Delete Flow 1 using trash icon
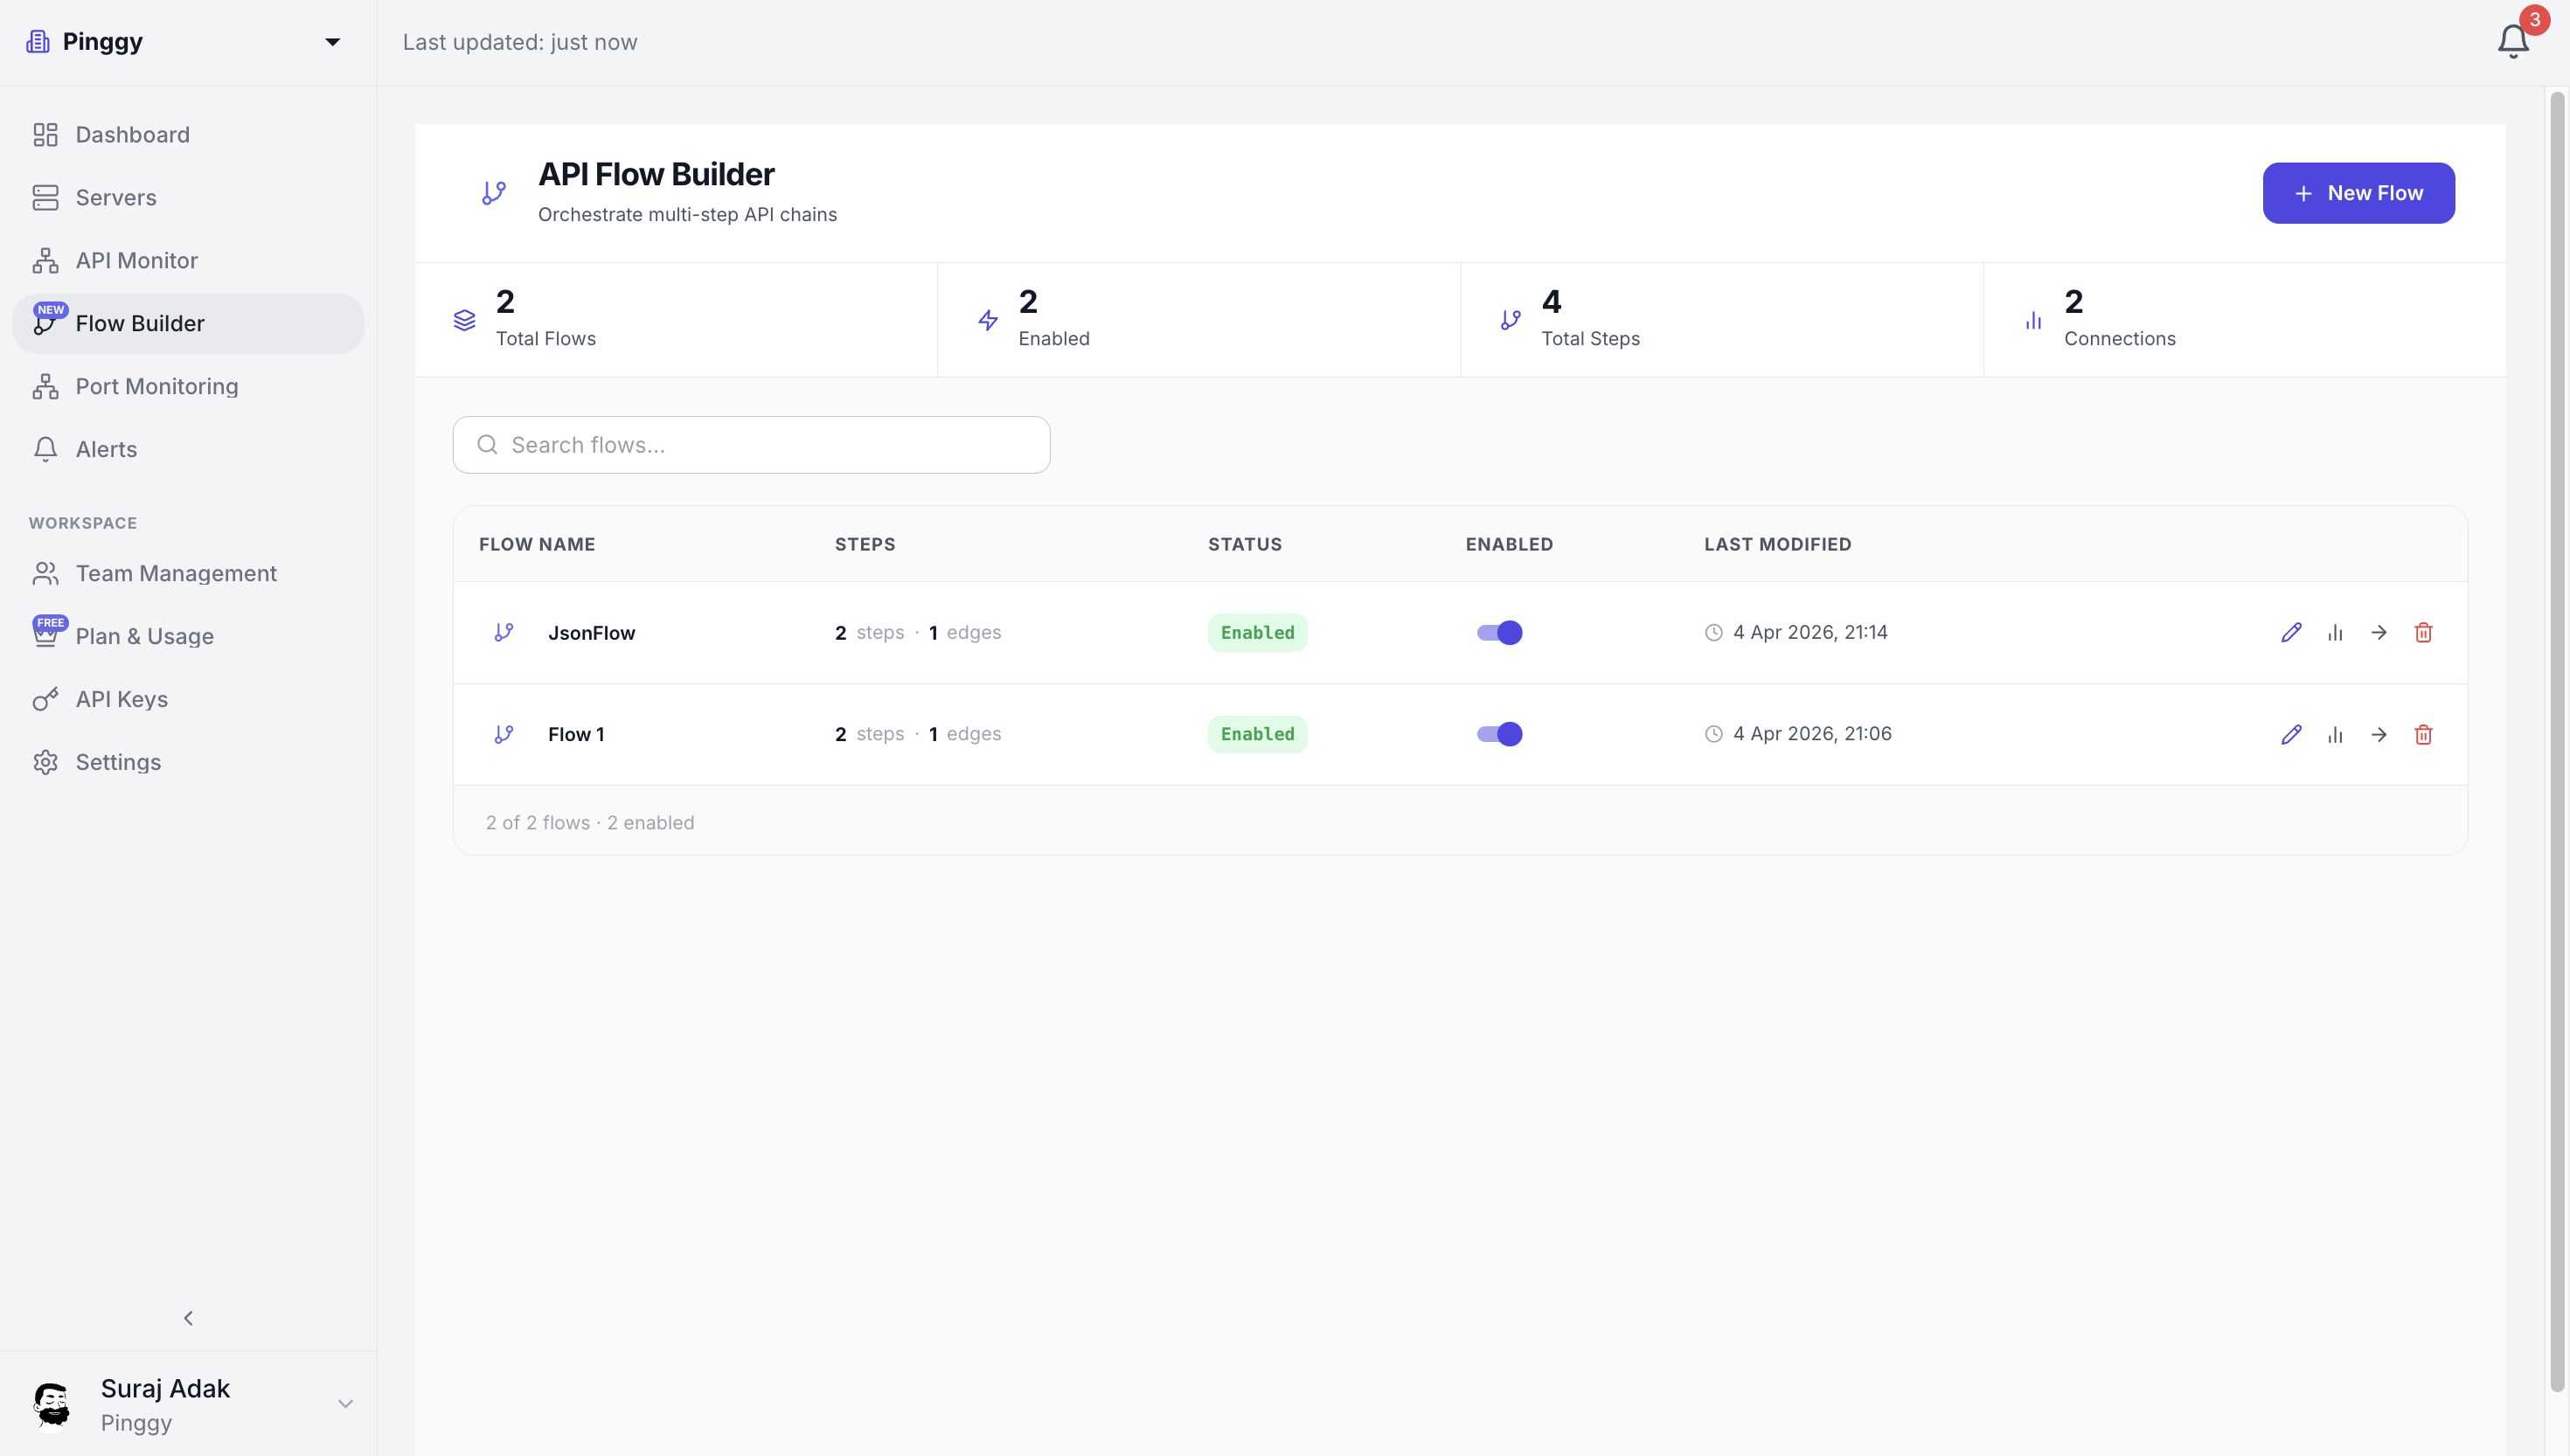The width and height of the screenshot is (2570, 1456). tap(2423, 734)
